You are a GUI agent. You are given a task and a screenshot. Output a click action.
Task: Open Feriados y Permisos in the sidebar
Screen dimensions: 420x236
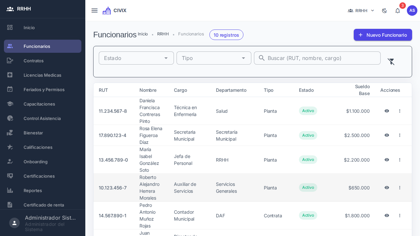point(43,89)
